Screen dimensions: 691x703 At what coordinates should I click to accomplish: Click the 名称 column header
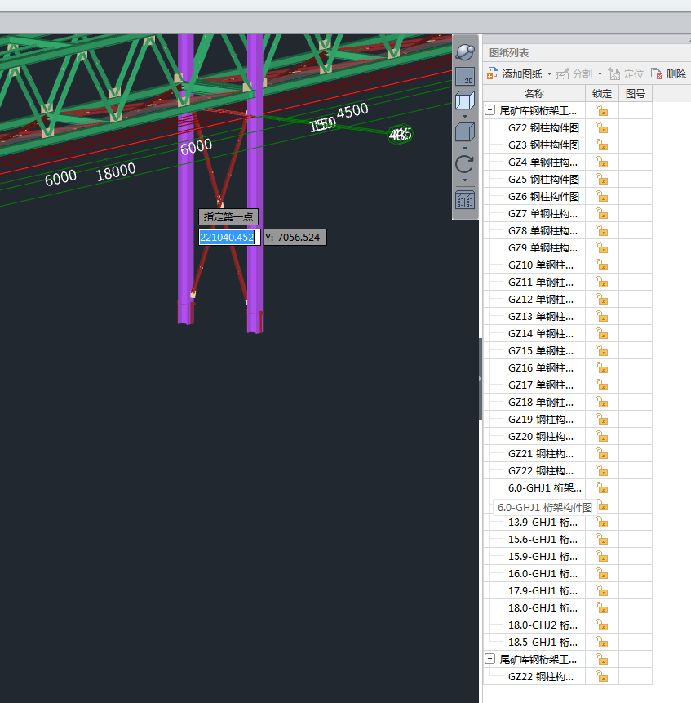(x=534, y=93)
